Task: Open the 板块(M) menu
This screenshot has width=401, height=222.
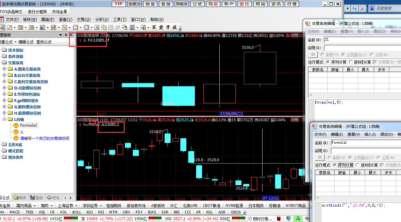Action: [30, 20]
